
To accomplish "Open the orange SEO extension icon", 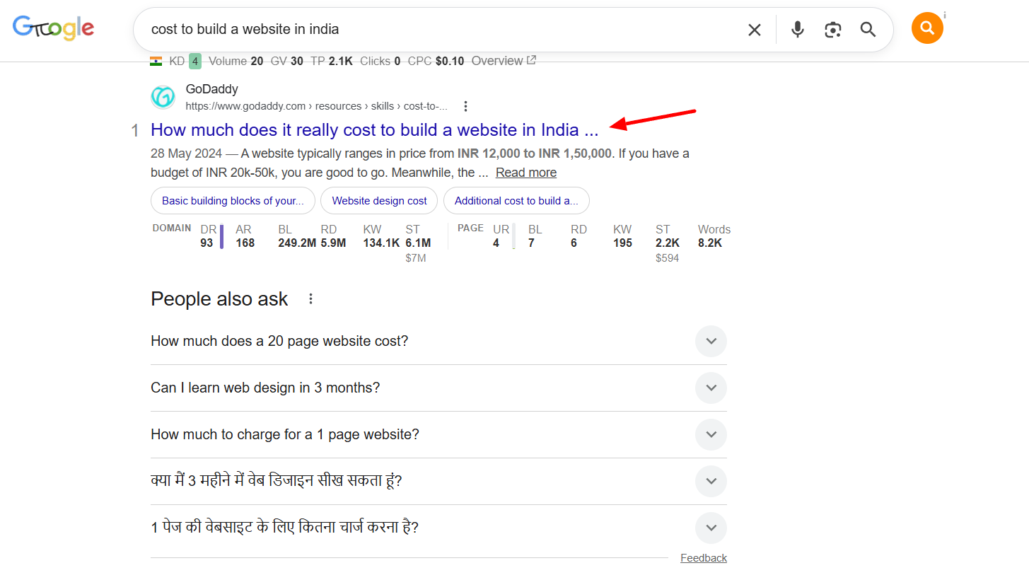I will pos(927,28).
